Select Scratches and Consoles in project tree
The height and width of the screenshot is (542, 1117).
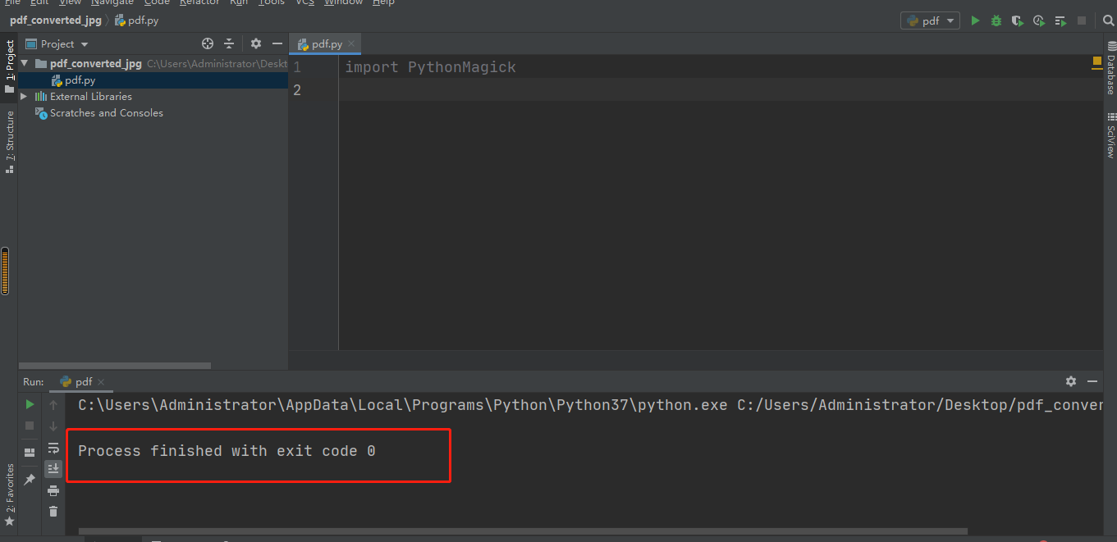click(106, 113)
